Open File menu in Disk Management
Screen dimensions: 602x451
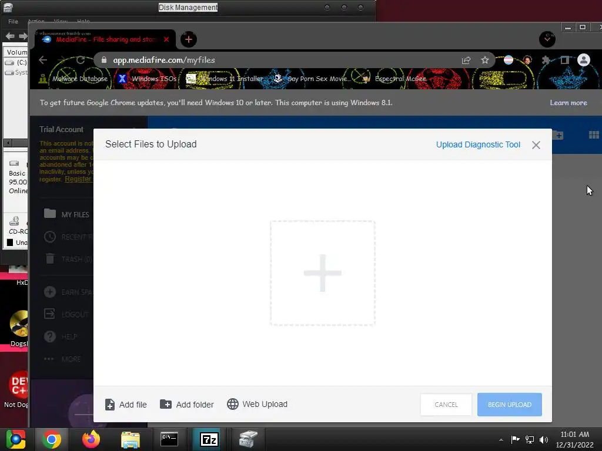(x=13, y=22)
